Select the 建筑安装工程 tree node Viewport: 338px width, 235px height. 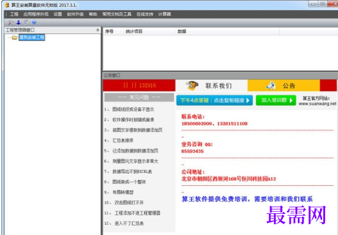(x=32, y=37)
